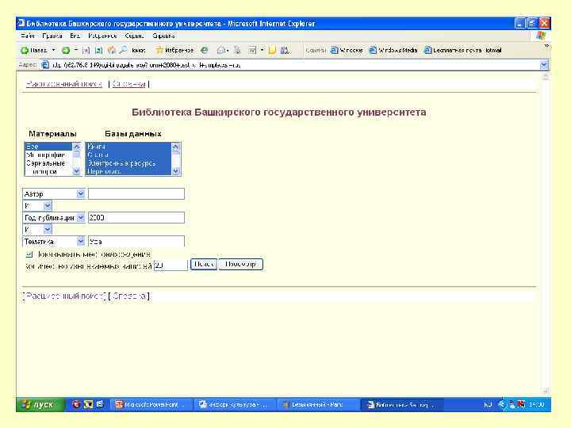Open the Edit dropdown arrow beside Word icon

262,50
